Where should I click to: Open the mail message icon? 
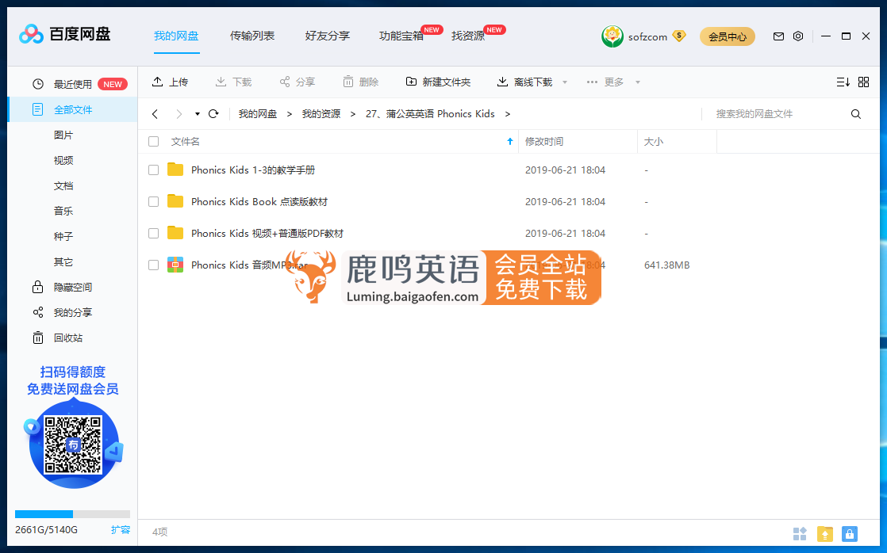(x=778, y=36)
